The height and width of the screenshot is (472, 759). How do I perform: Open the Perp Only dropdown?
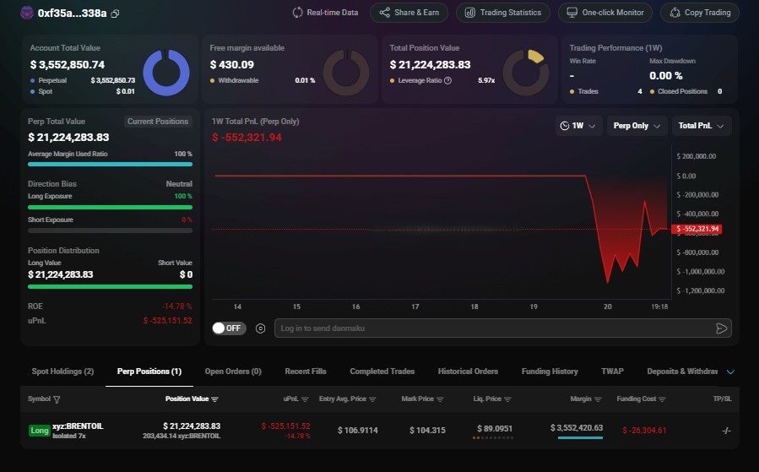click(637, 126)
